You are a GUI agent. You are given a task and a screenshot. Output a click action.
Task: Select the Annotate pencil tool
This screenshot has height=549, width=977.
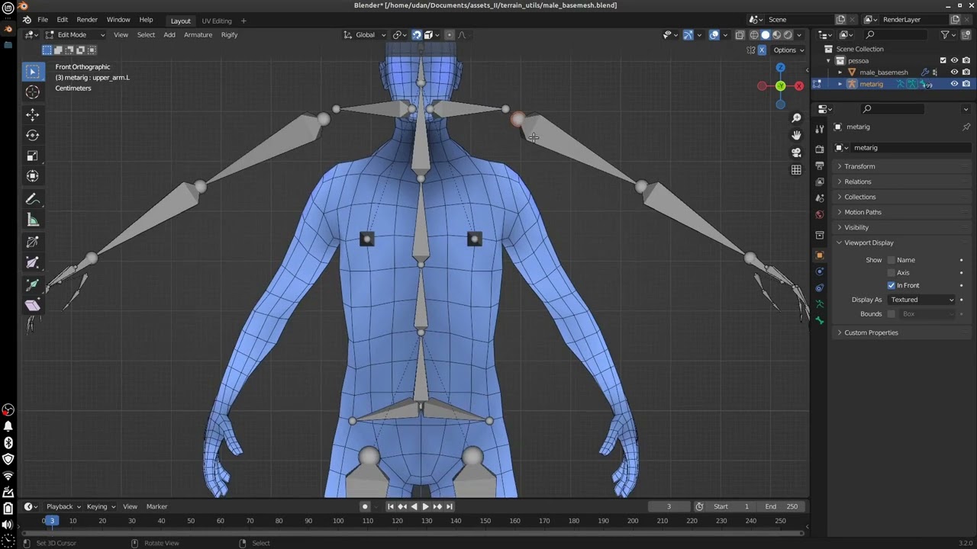[x=32, y=199]
